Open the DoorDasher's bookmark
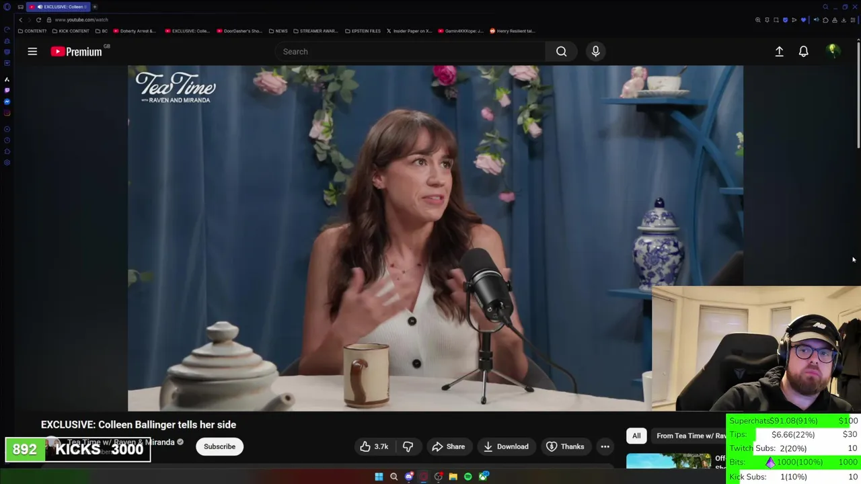The width and height of the screenshot is (861, 484). click(x=239, y=31)
